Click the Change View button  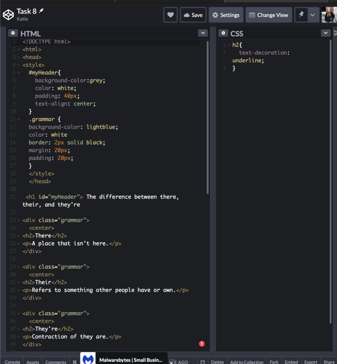click(268, 15)
